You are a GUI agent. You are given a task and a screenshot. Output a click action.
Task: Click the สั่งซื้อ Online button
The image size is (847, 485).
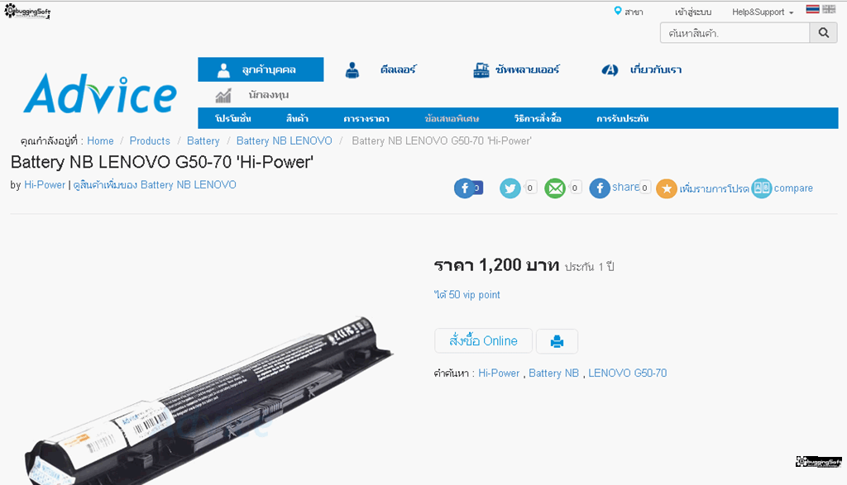click(483, 341)
